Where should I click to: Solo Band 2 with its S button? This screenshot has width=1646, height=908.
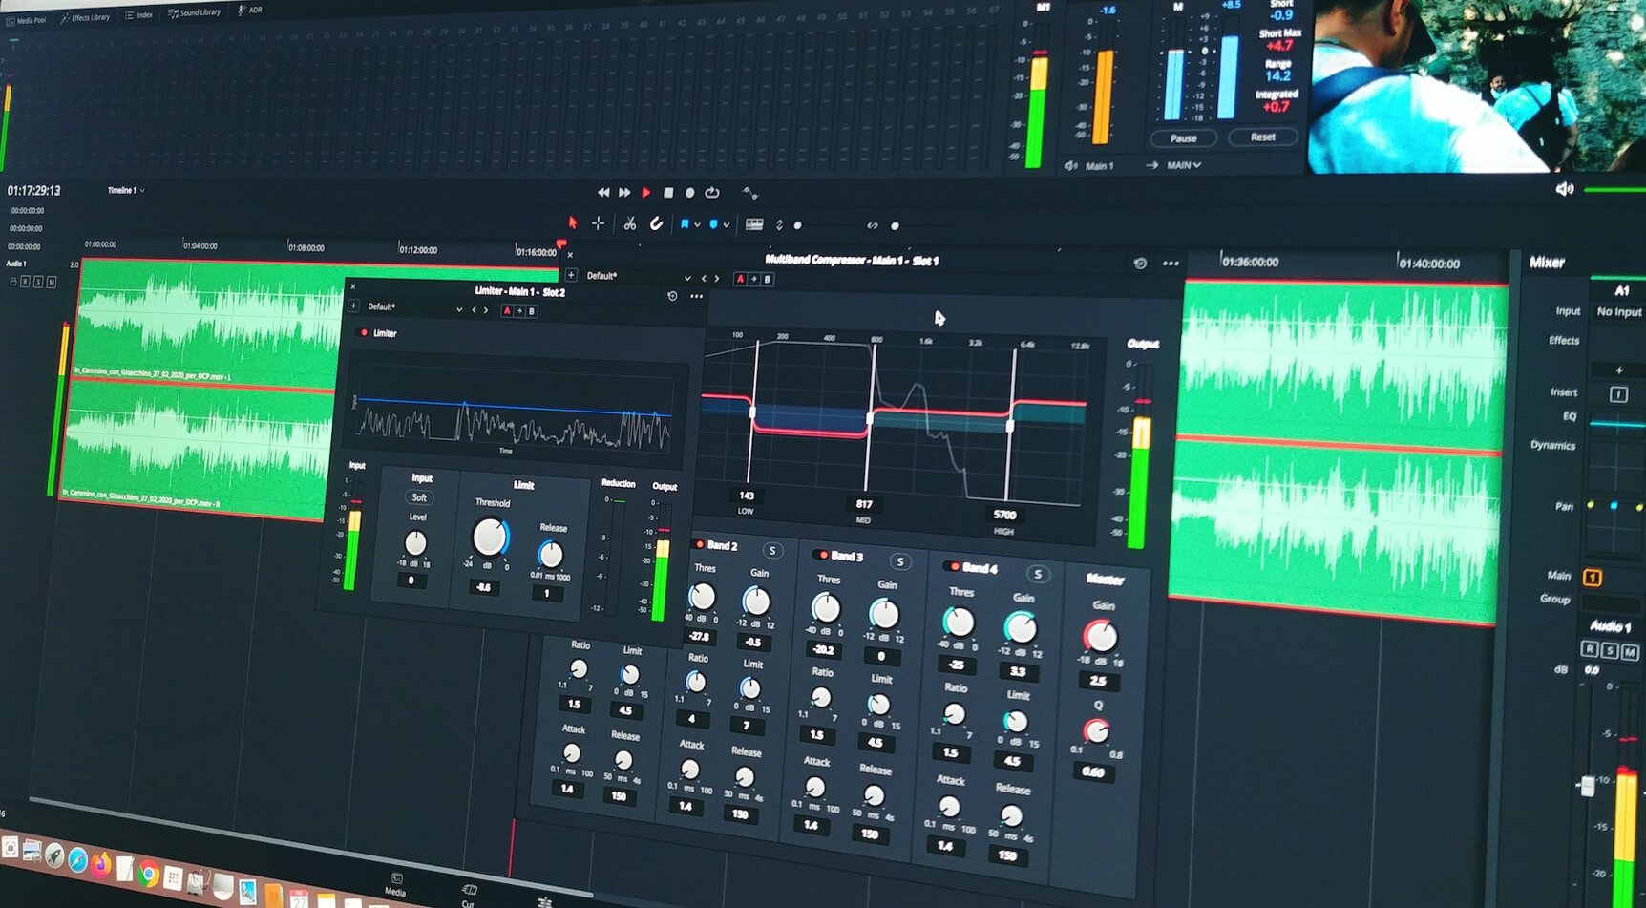(x=772, y=551)
